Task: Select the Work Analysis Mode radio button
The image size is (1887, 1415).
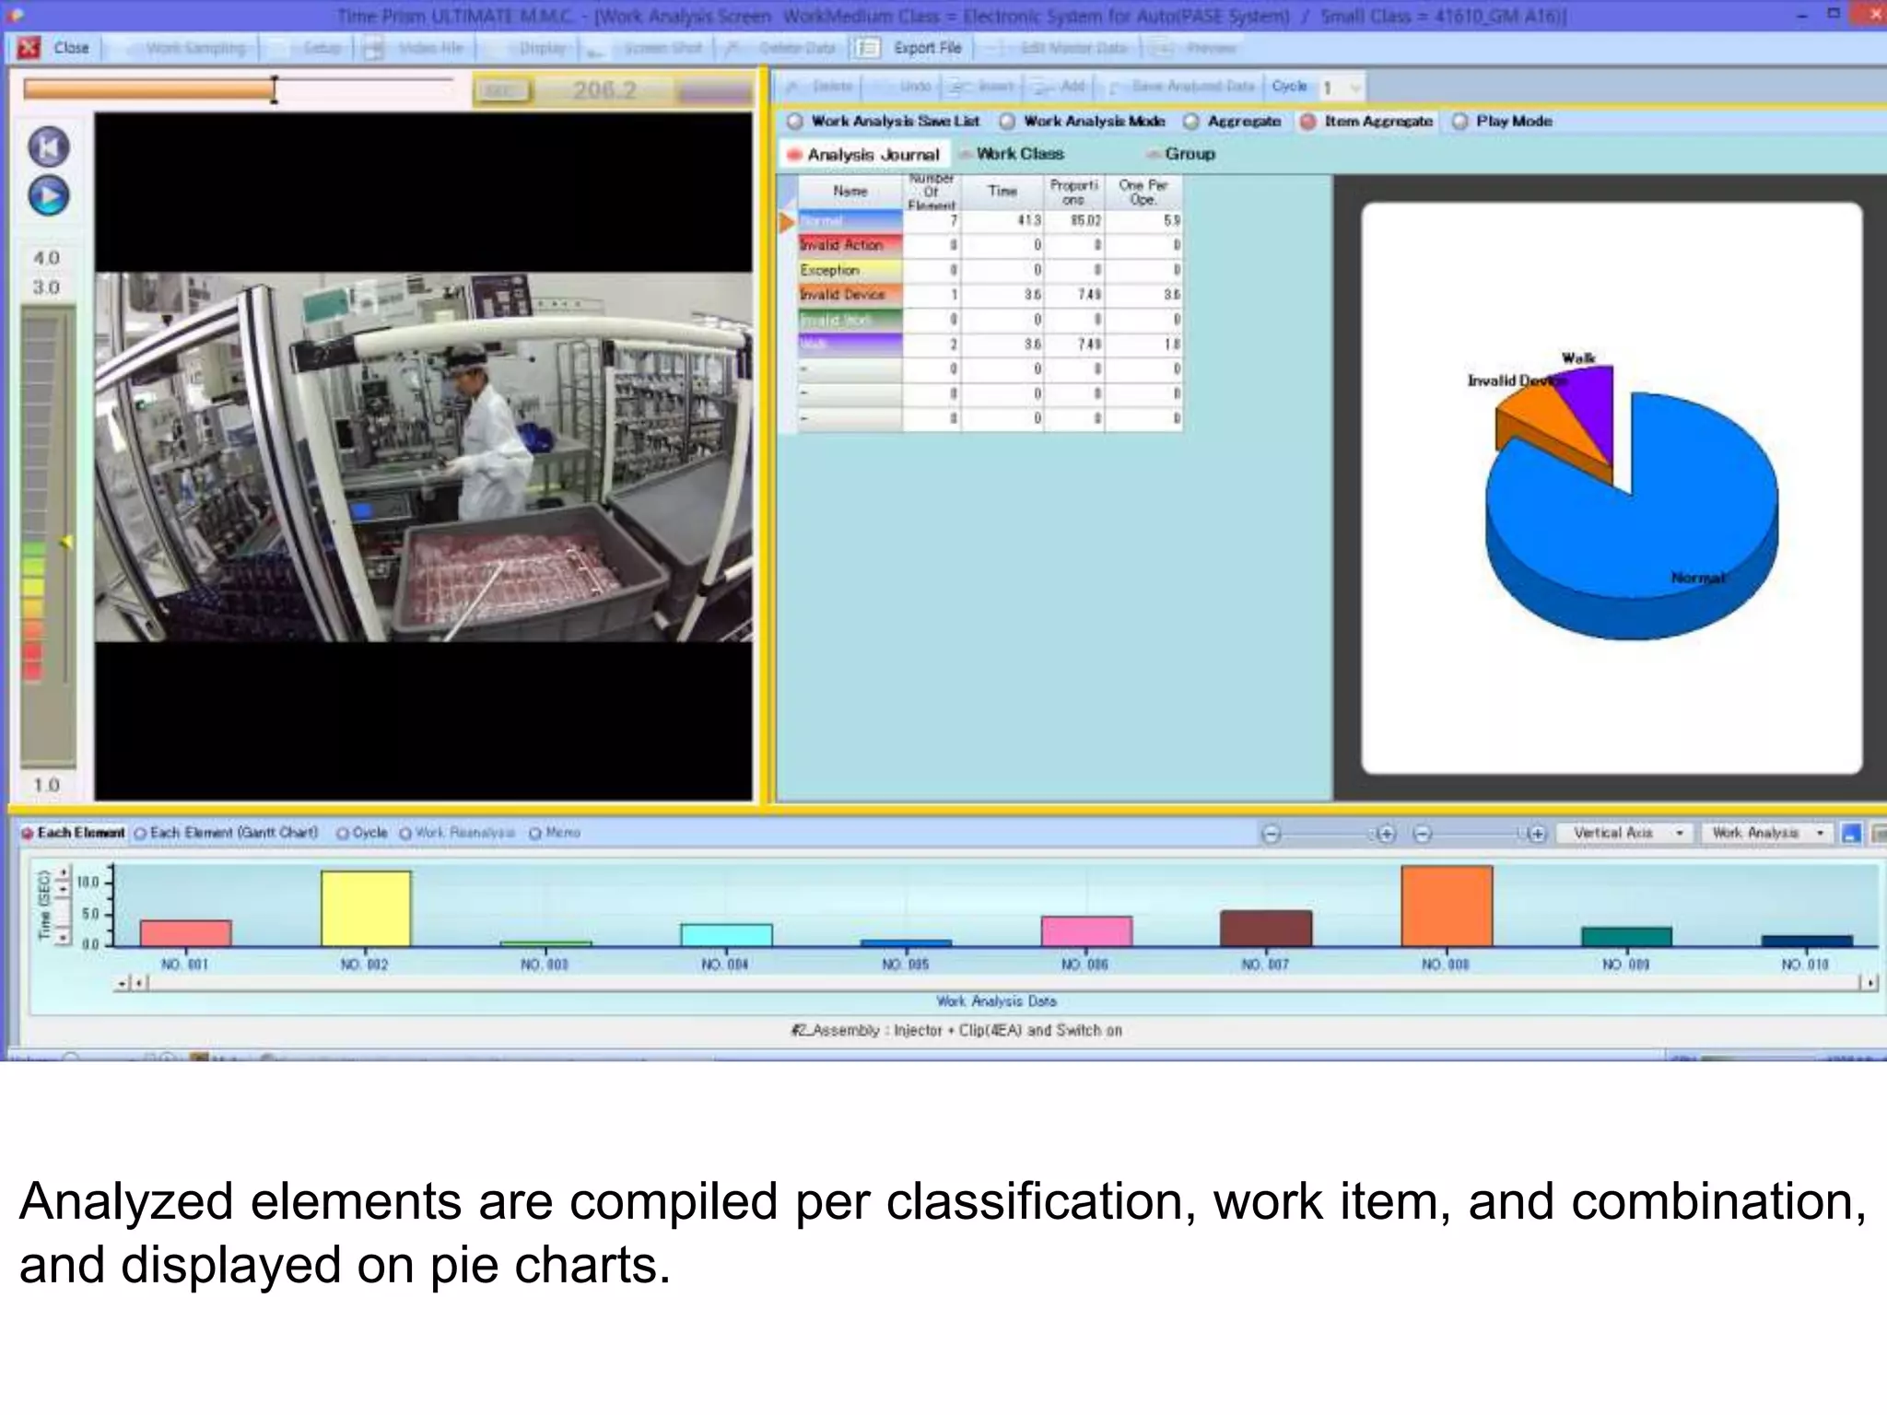Action: tap(1008, 122)
